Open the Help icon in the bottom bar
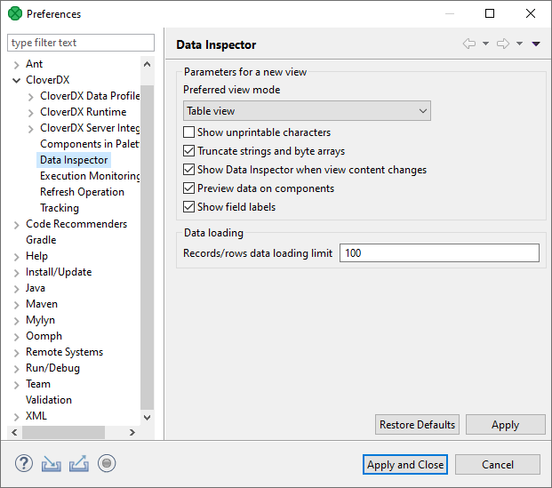Viewport: 552px width, 488px height. click(x=24, y=463)
